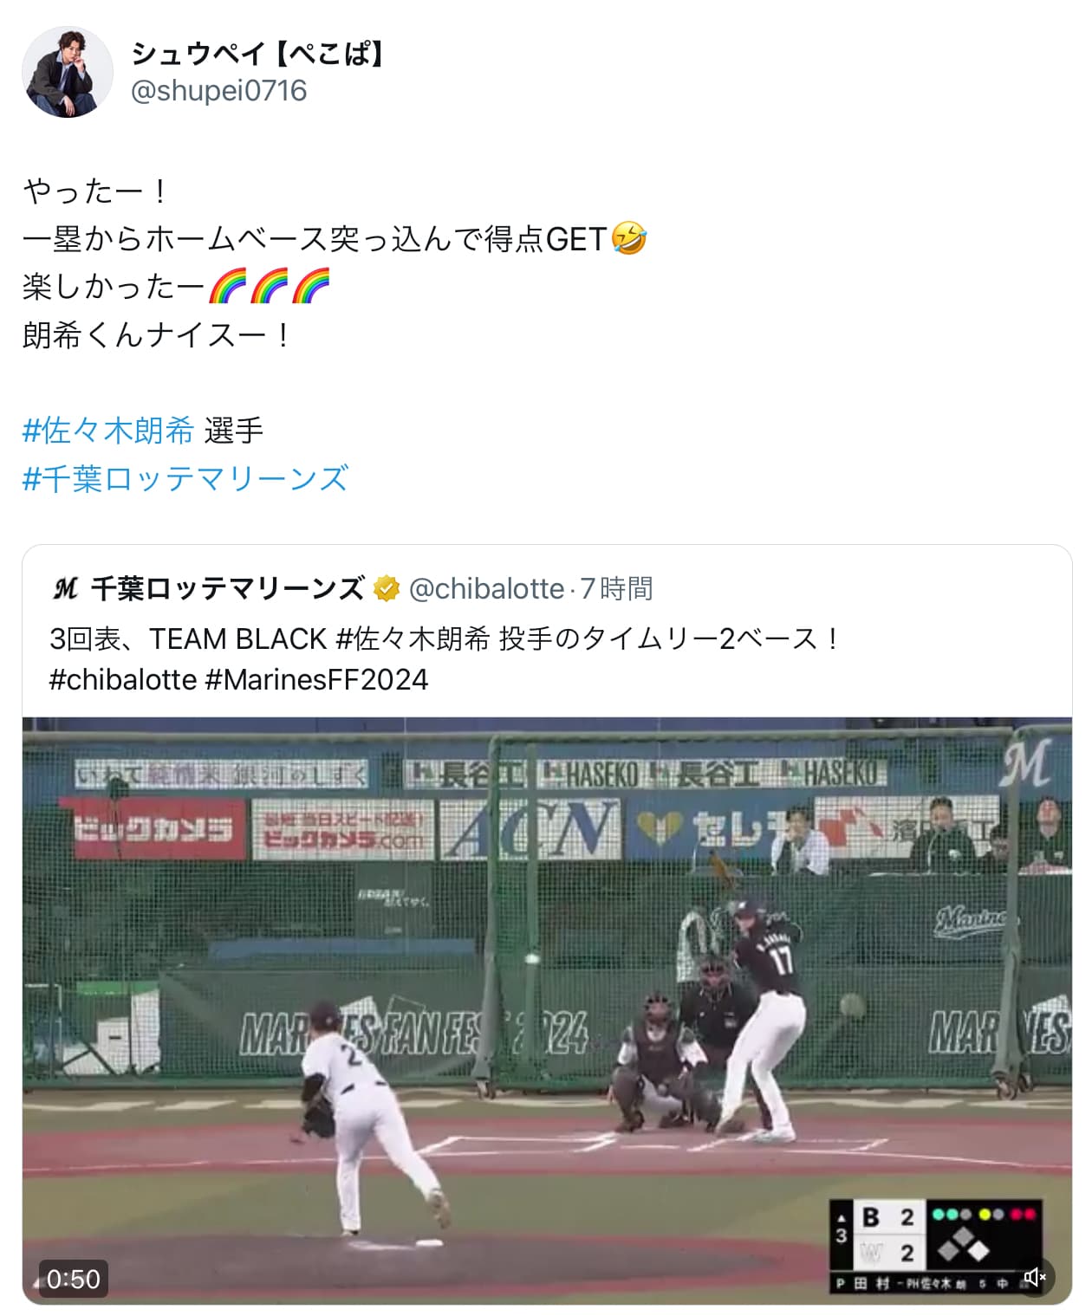Unmute the video with speaker icon
The height and width of the screenshot is (1316, 1092).
[x=1034, y=1277]
